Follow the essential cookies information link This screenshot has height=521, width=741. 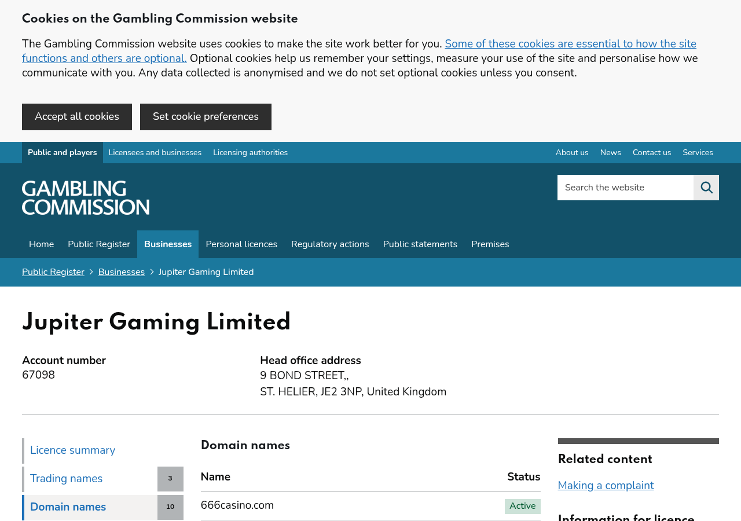(x=359, y=51)
